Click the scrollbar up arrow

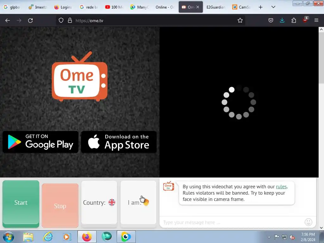click(321, 29)
